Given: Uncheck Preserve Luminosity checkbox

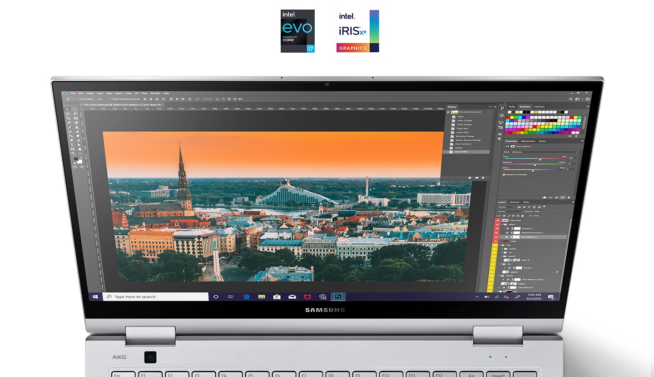Looking at the screenshot, I should click(x=504, y=175).
